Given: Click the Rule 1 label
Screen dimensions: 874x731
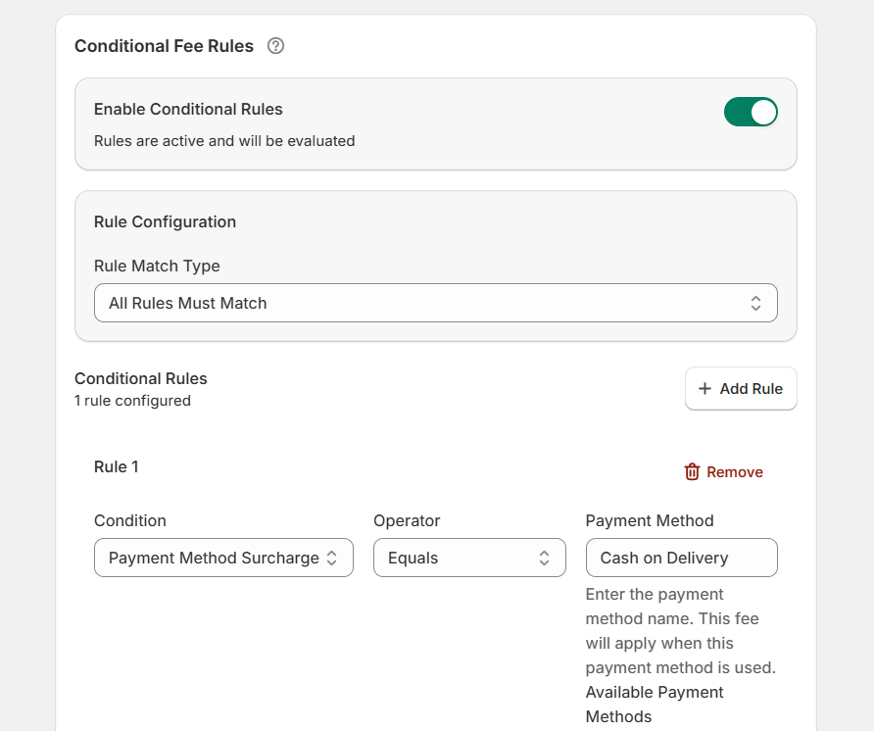Looking at the screenshot, I should click(116, 466).
